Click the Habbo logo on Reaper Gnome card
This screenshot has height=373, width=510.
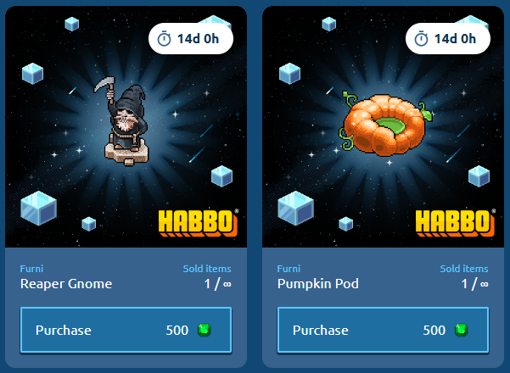pyautogui.click(x=199, y=223)
